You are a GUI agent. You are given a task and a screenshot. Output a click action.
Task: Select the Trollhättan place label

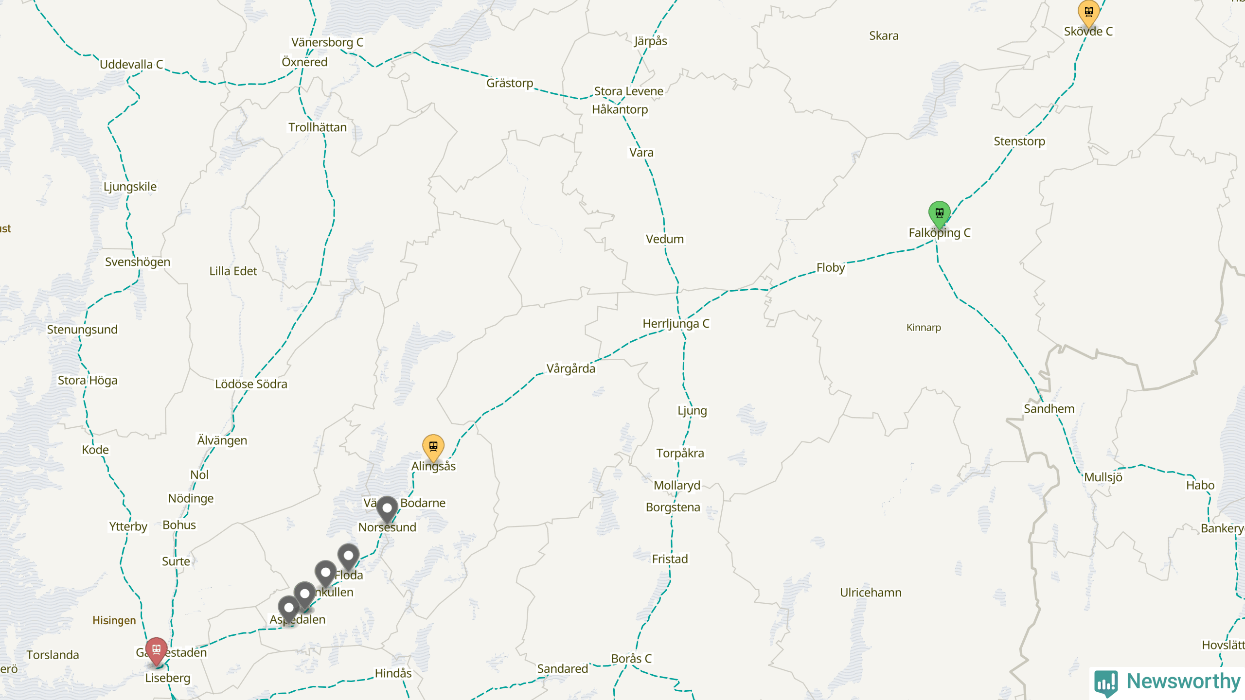318,127
